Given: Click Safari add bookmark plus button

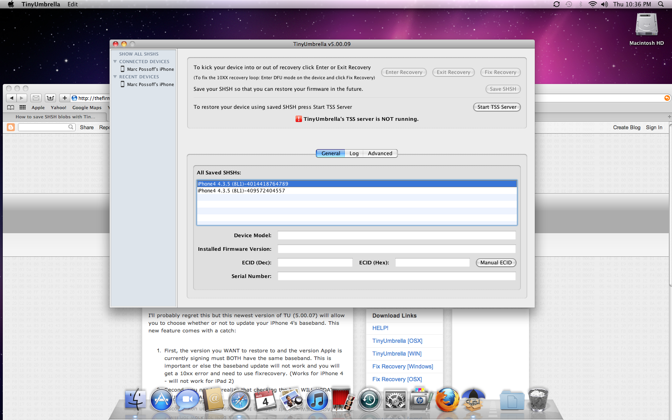Looking at the screenshot, I should [64, 98].
